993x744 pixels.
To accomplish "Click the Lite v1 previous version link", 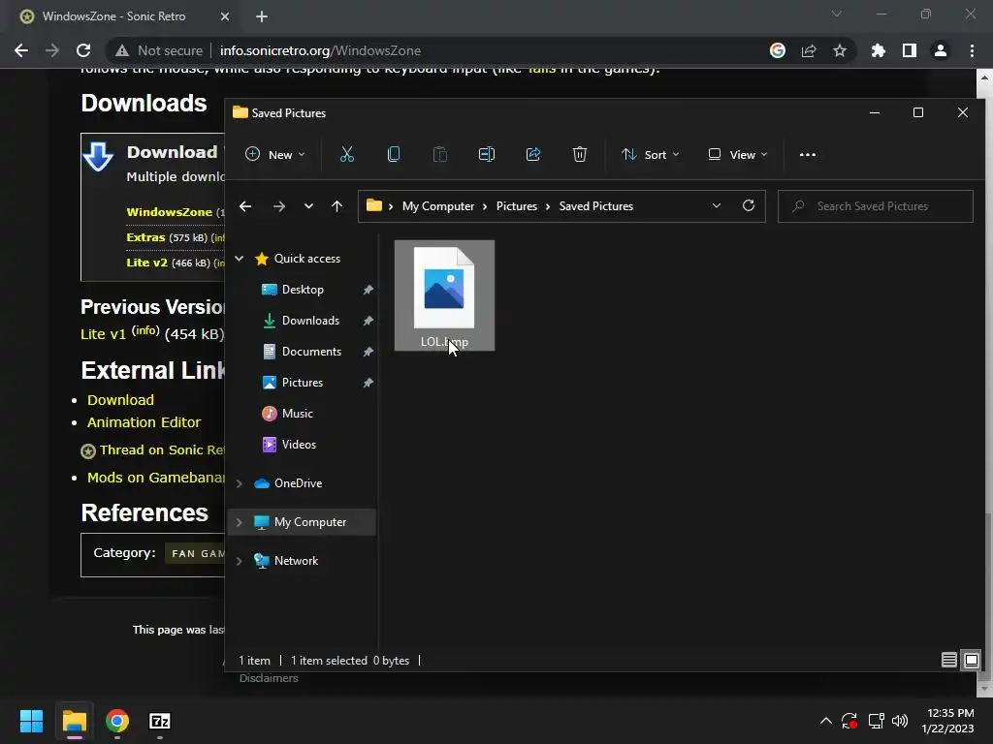I will click(103, 334).
